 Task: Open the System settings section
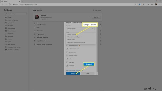pyautogui.click(x=9, y=42)
